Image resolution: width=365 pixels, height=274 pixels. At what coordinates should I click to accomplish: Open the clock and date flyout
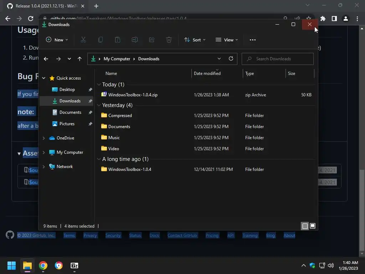coord(349,265)
